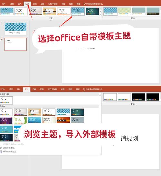Apply blue-pattern theme in expanded Office gallery
Screen dimensions: 161x176
pyautogui.click(x=63, y=112)
